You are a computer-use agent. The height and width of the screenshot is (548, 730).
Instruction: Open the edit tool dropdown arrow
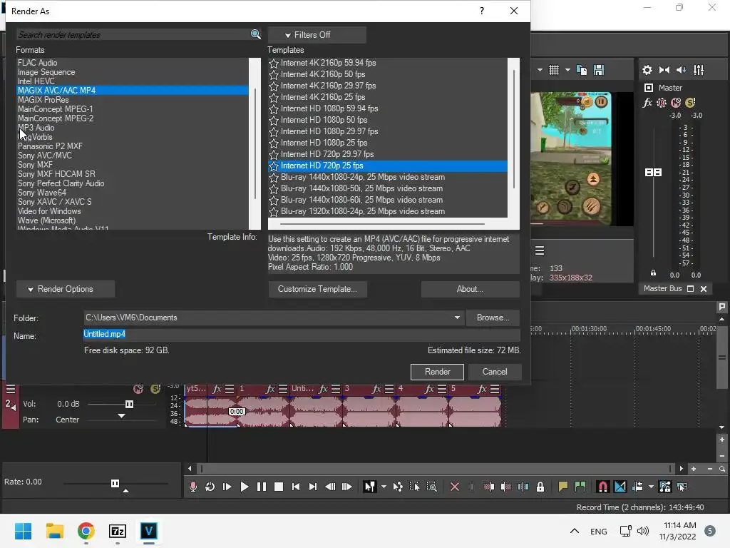point(384,487)
